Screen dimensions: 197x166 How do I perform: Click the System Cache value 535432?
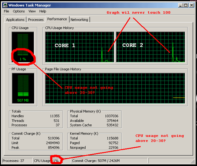pos(112,125)
